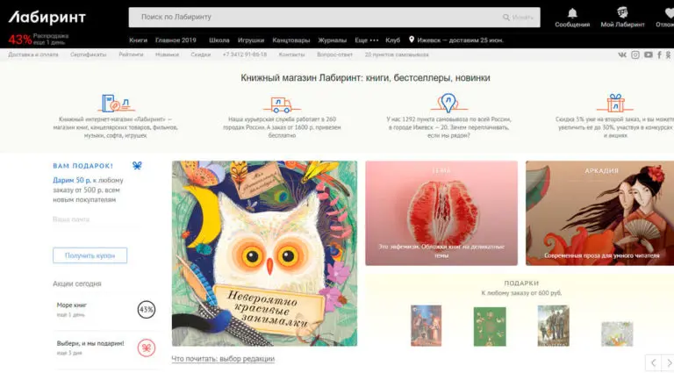Click the 43% circle badge for Море книг

(x=147, y=310)
